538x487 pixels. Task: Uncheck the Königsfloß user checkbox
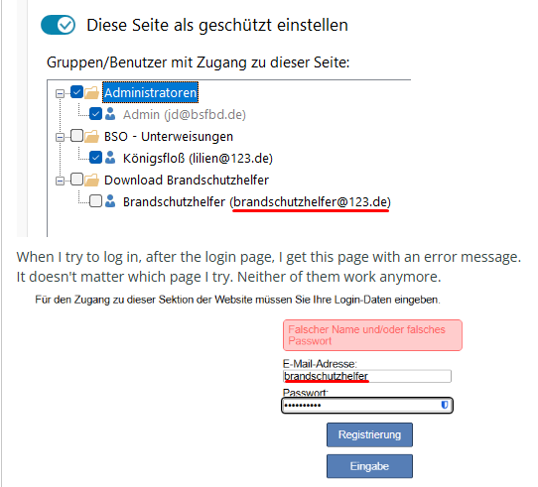[95, 158]
